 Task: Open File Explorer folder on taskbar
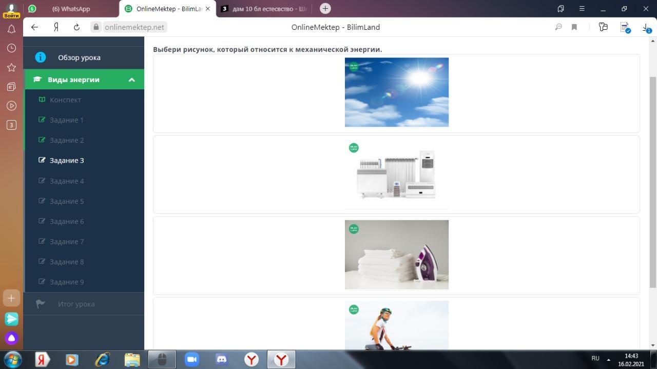coord(132,360)
